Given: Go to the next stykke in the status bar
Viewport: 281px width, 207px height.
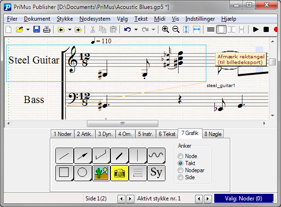Looking at the screenshot, I should (x=208, y=199).
